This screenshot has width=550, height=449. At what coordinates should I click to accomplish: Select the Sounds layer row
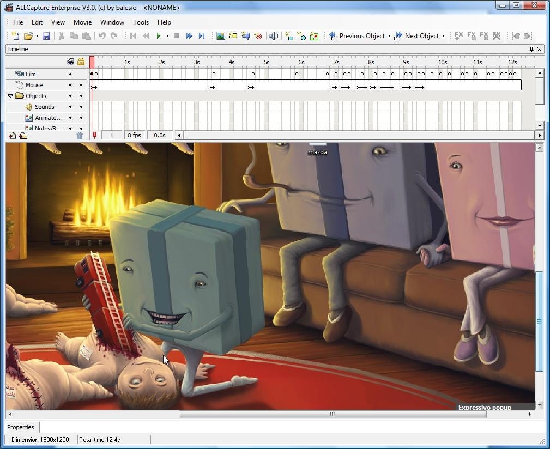tap(46, 107)
